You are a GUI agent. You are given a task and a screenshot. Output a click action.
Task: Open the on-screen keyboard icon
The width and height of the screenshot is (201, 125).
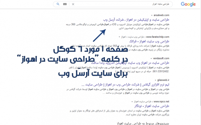click(x=65, y=4)
